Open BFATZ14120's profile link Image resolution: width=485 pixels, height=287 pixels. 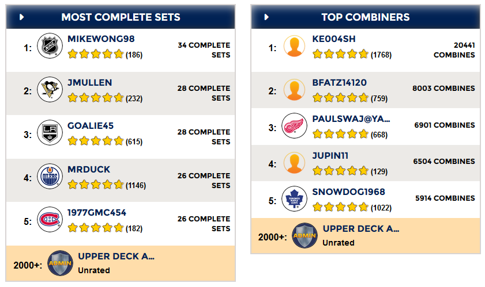339,83
